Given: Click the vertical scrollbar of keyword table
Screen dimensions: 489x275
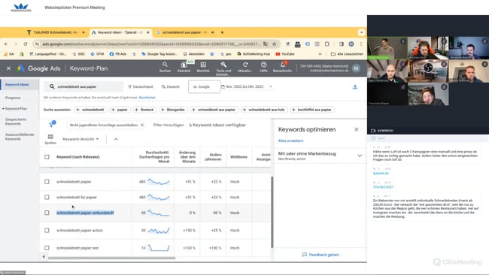Looking at the screenshot, I should click(x=272, y=213).
